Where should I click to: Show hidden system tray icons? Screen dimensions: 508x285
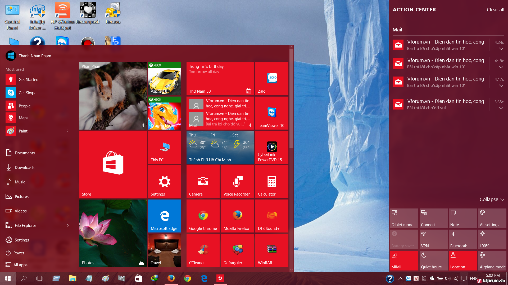click(x=400, y=278)
